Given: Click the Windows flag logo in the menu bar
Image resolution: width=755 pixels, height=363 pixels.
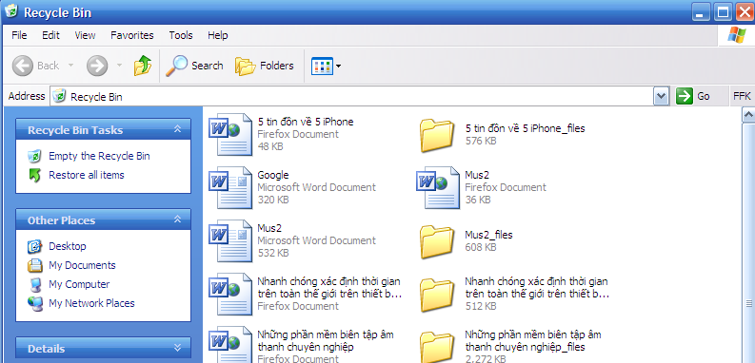Looking at the screenshot, I should [x=736, y=35].
